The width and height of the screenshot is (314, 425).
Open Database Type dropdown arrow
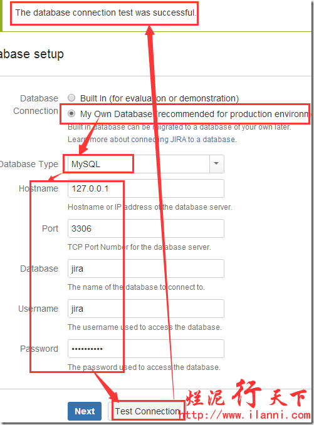tap(217, 164)
